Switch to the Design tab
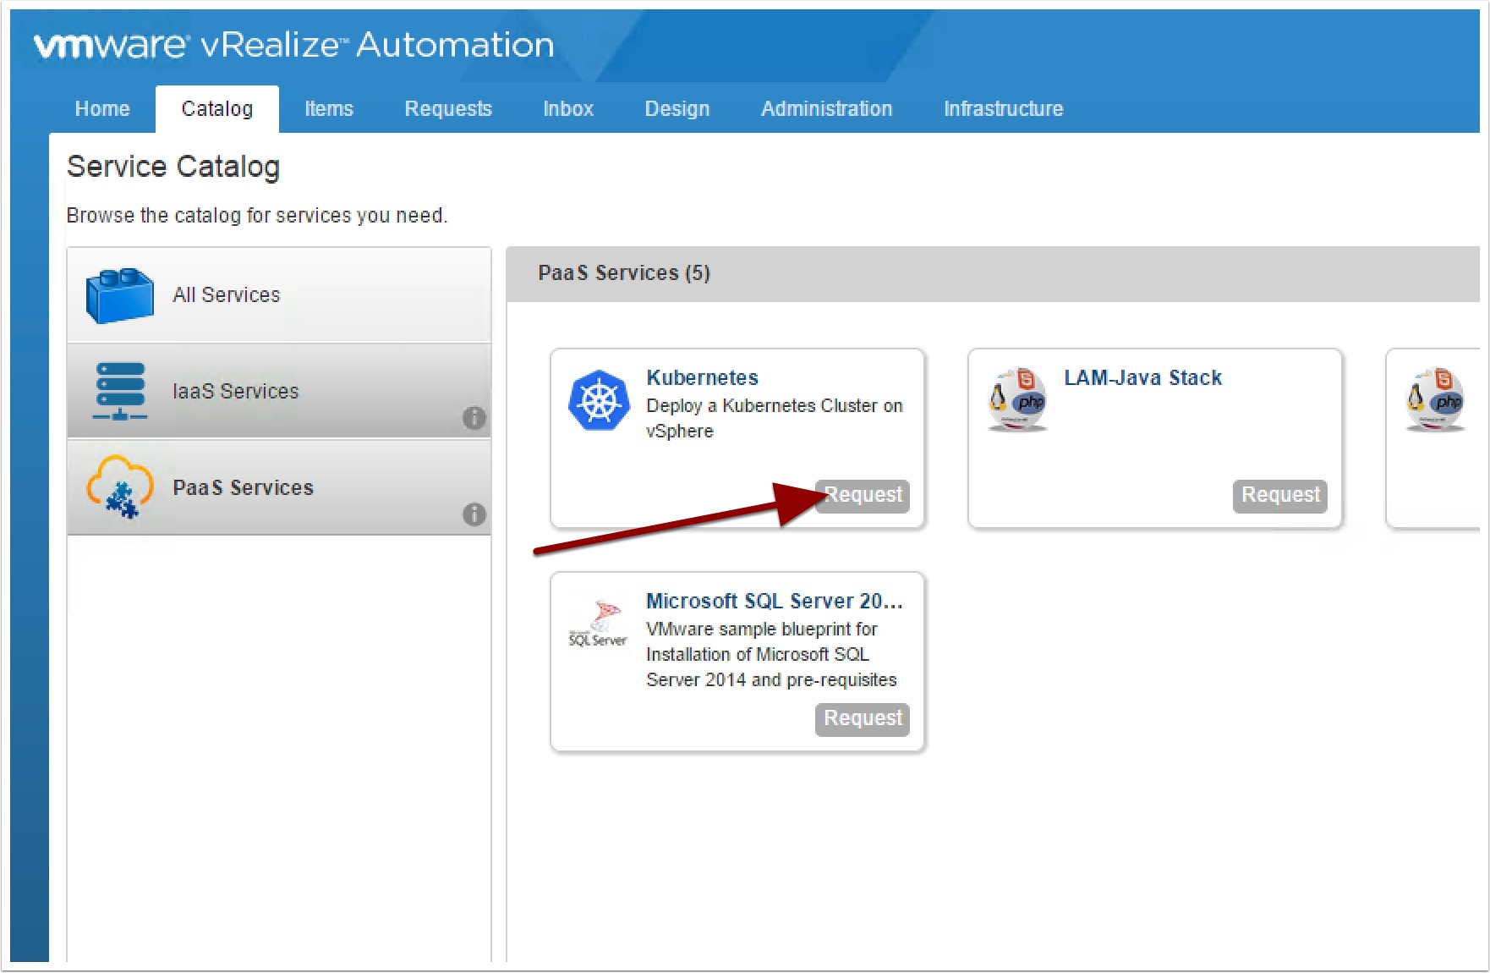 click(677, 109)
